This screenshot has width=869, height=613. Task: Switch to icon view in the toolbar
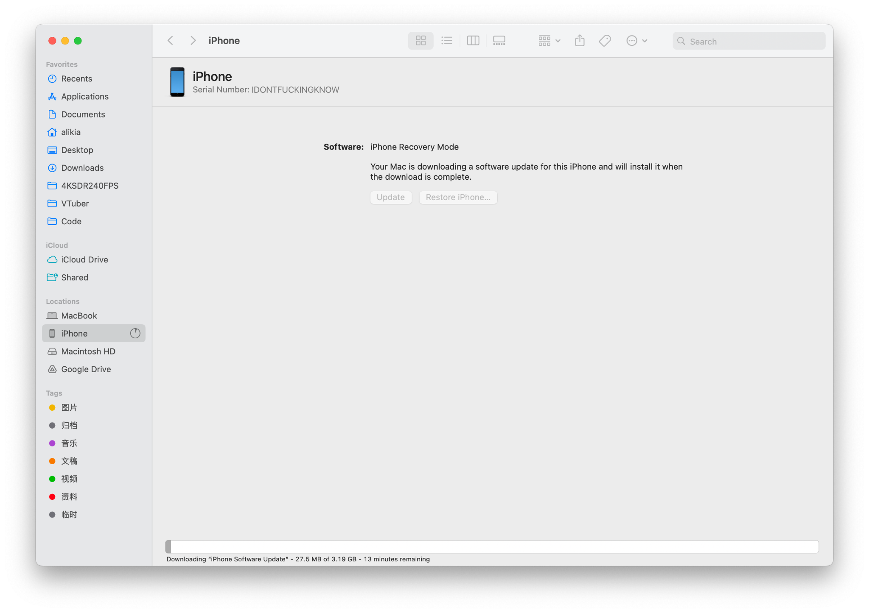pyautogui.click(x=420, y=40)
